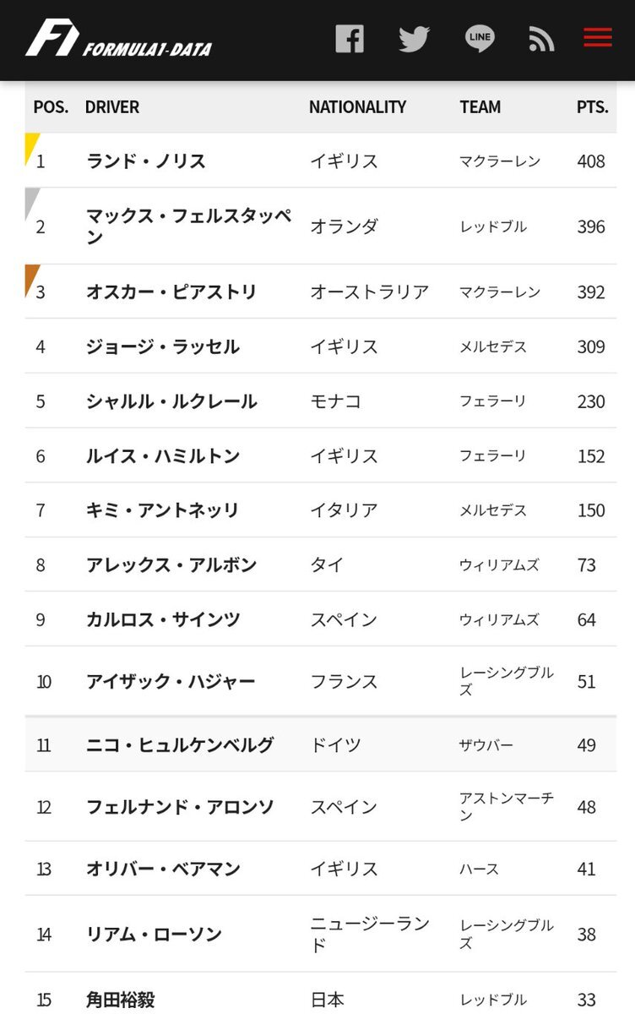
Task: Click the Formula1-Data logo
Action: (118, 40)
